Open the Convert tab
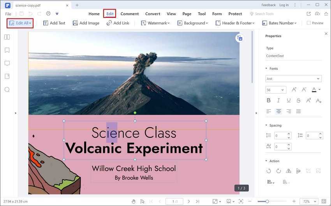 click(x=153, y=14)
